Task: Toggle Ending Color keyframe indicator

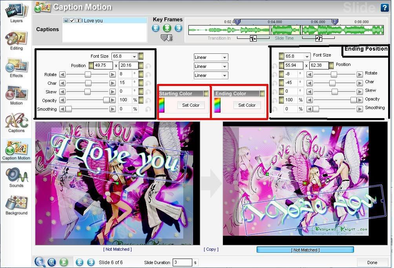Action: [262, 94]
